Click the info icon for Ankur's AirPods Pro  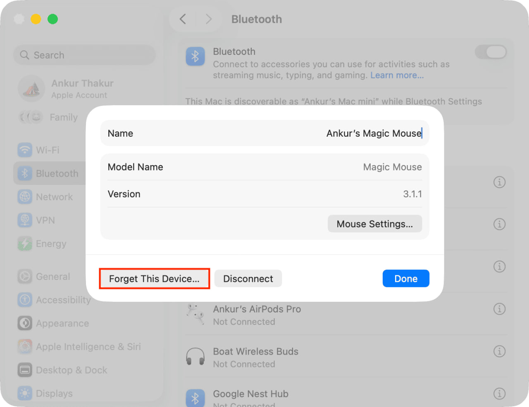tap(499, 309)
